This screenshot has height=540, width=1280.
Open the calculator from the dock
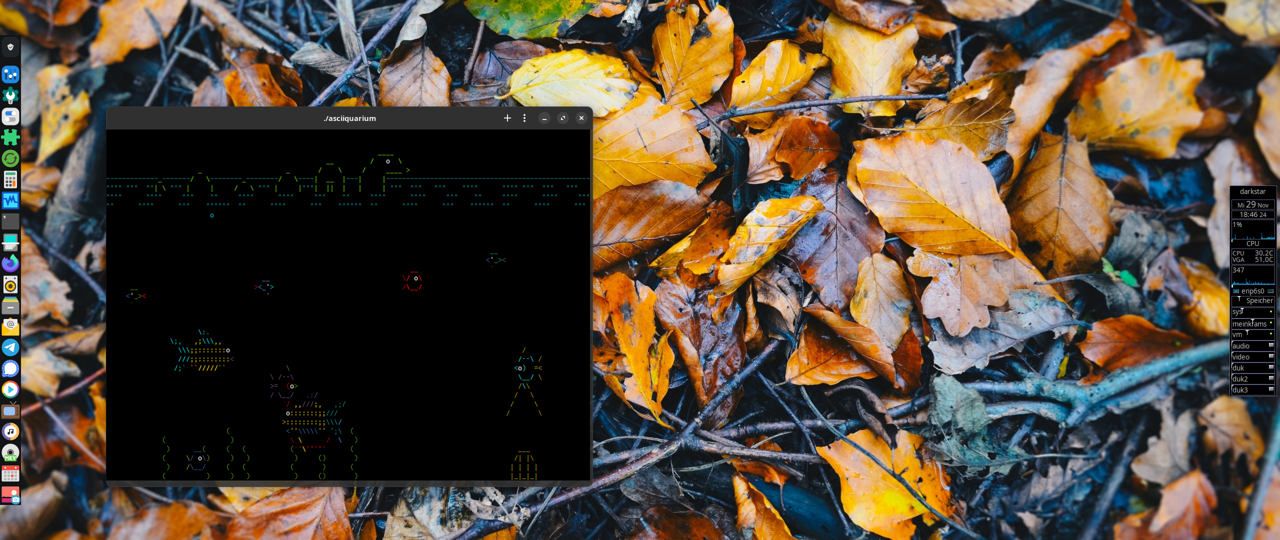pos(10,179)
